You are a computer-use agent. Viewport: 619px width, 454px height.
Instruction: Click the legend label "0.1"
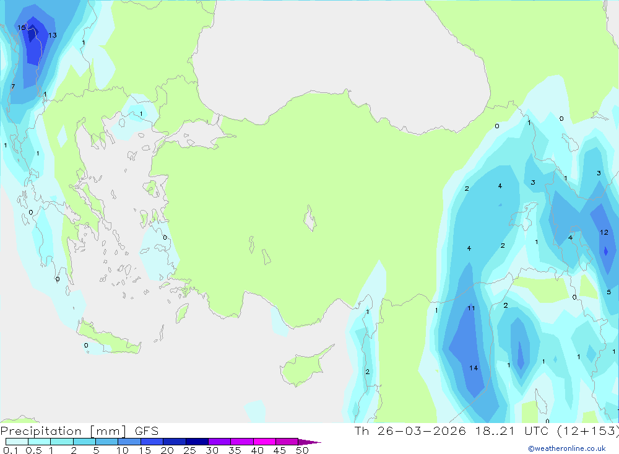coord(11,450)
